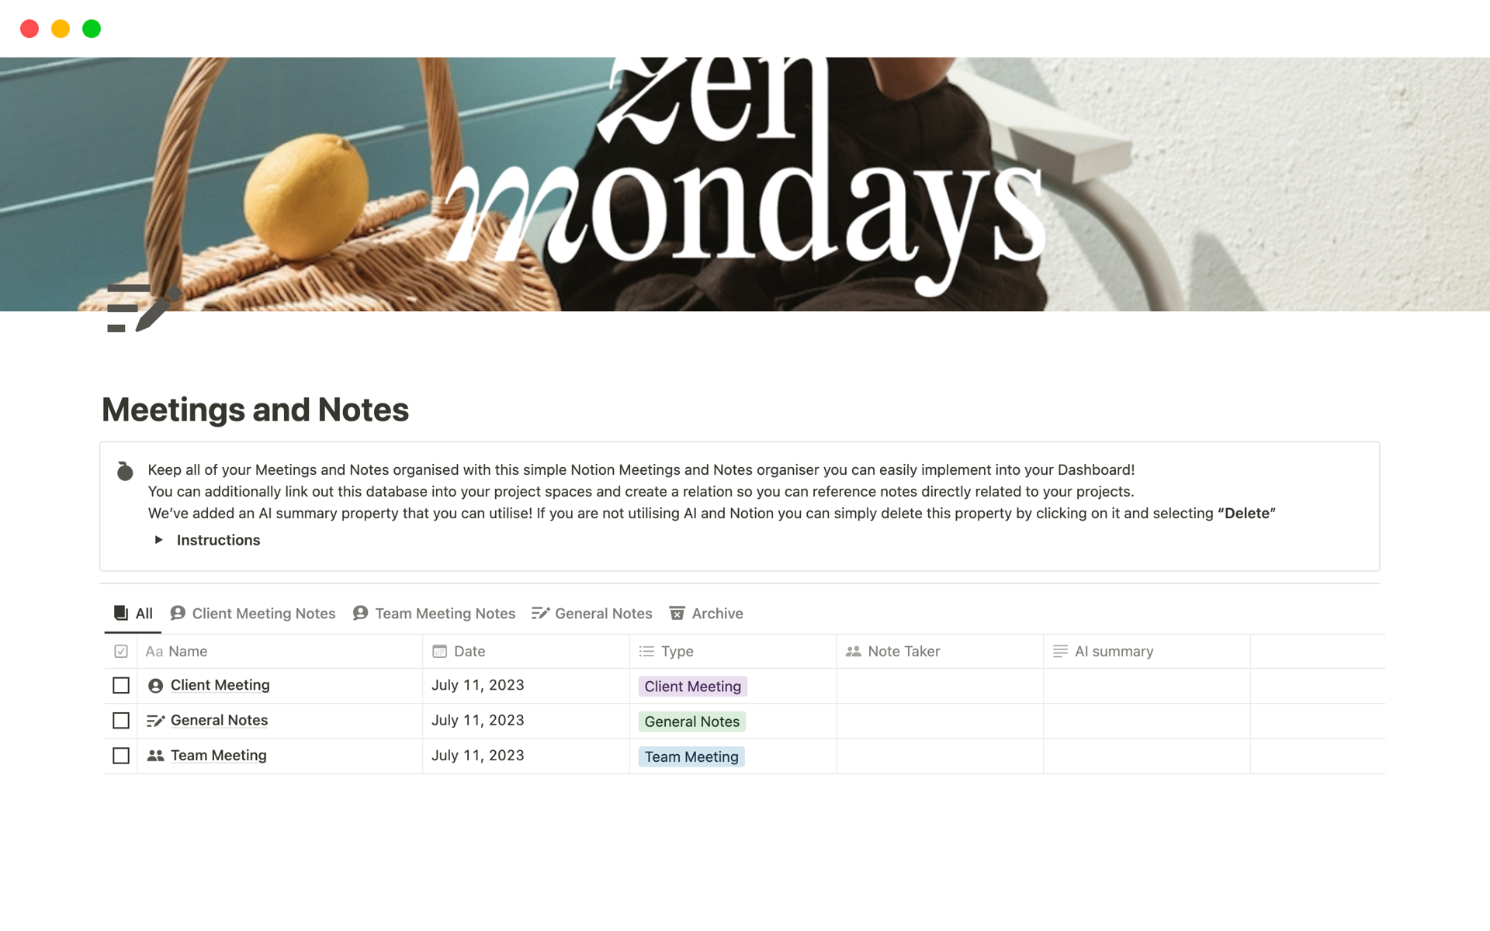Click the Date column icon
This screenshot has height=931, width=1490.
pyautogui.click(x=438, y=650)
